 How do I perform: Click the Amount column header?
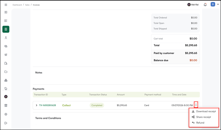pos(121,94)
